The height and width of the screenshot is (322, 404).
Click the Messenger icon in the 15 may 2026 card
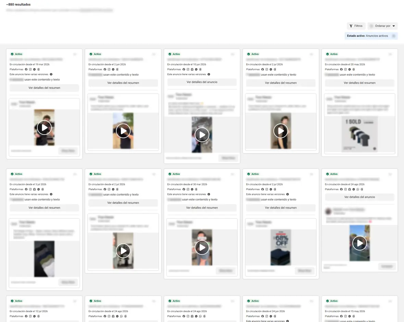(350, 316)
